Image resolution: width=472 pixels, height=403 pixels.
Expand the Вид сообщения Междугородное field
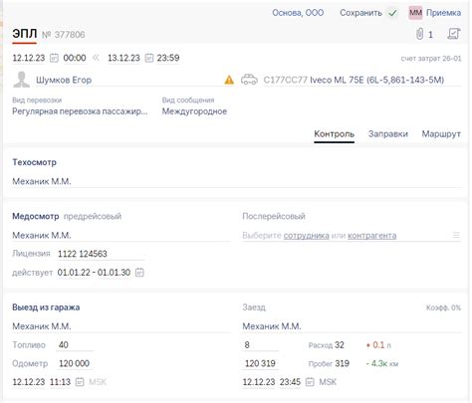194,111
